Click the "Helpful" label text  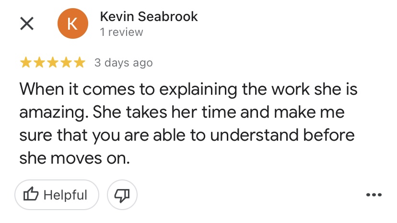pyautogui.click(x=65, y=195)
